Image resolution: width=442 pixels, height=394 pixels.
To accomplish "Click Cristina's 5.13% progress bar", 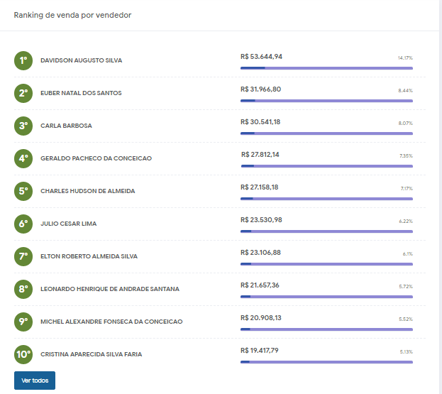I will [326, 362].
